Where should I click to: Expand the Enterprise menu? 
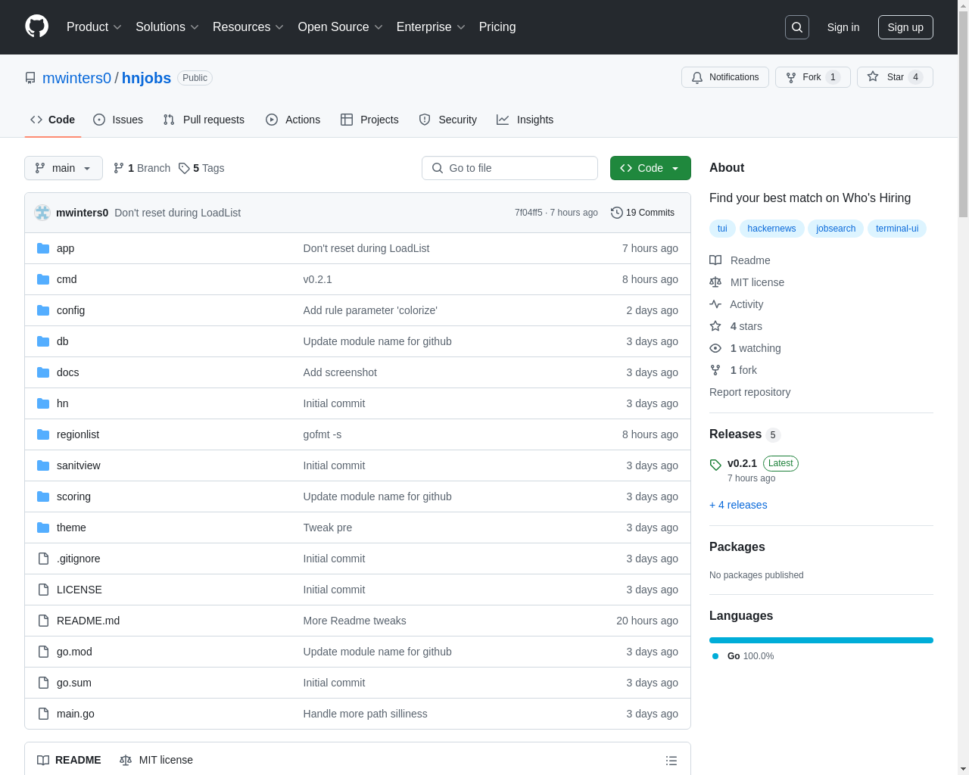pyautogui.click(x=431, y=27)
